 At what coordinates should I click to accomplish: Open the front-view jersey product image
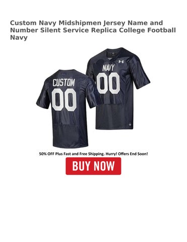pos(118,89)
